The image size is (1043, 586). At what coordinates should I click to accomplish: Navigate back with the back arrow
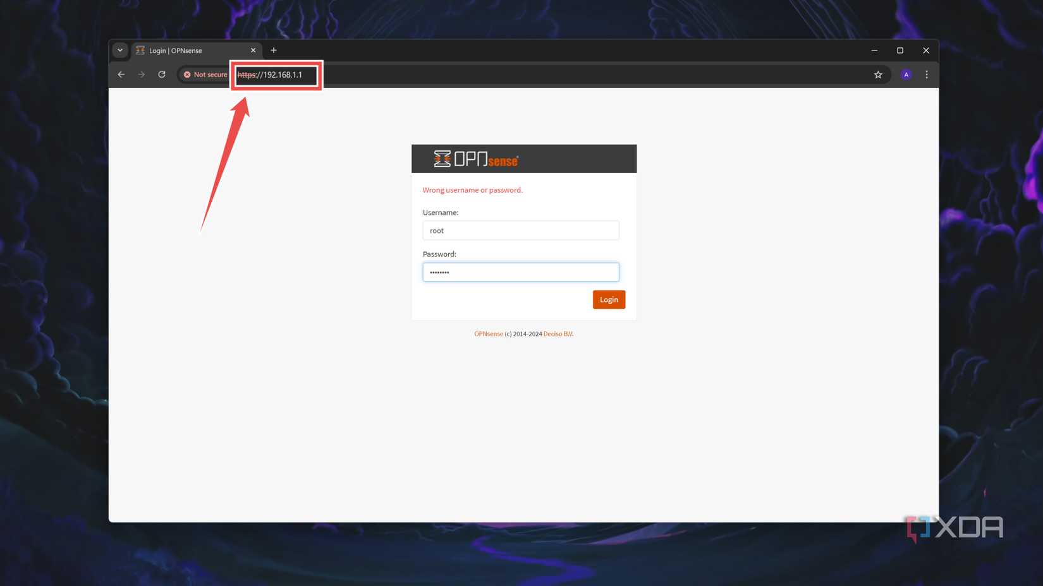coord(121,74)
